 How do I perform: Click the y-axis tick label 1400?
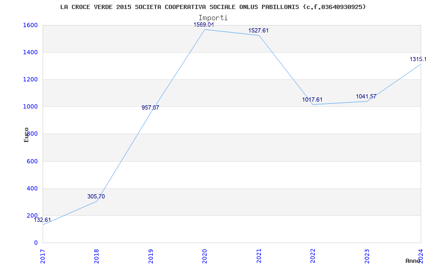tap(31, 52)
